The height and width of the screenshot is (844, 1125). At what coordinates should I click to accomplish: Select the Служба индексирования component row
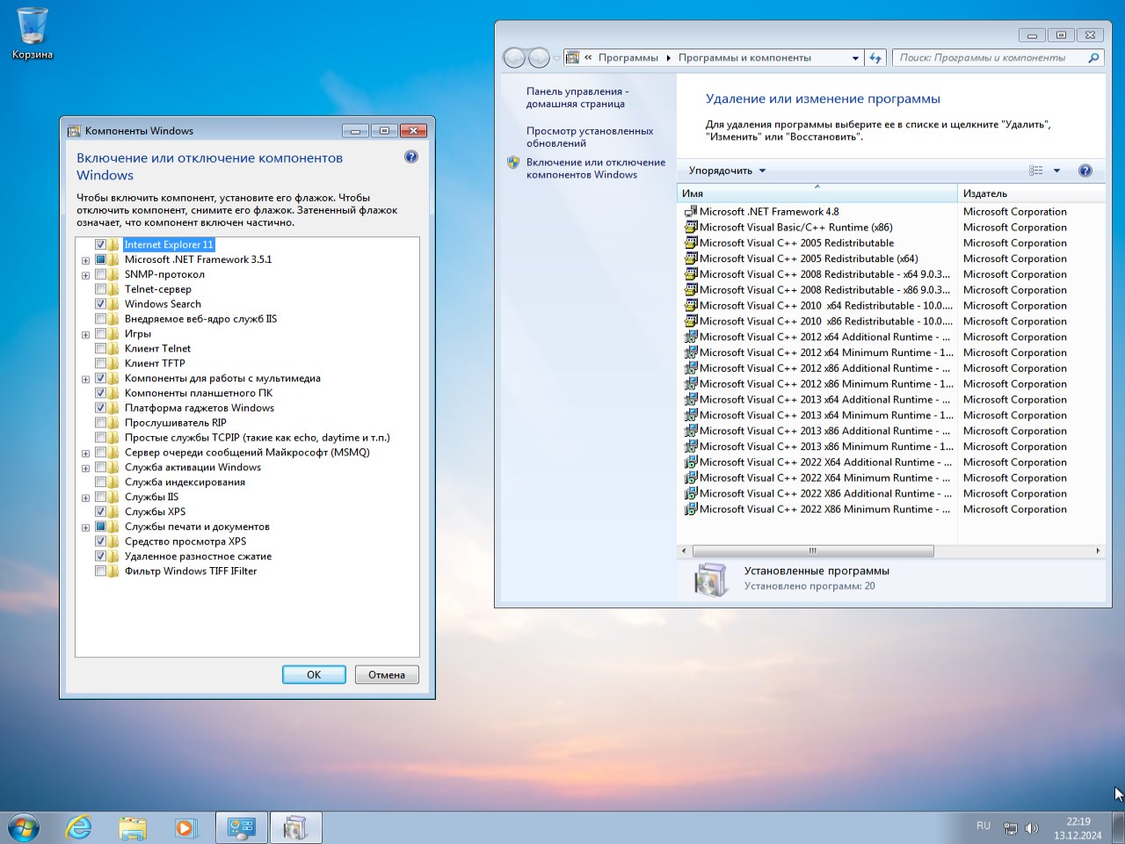[185, 483]
